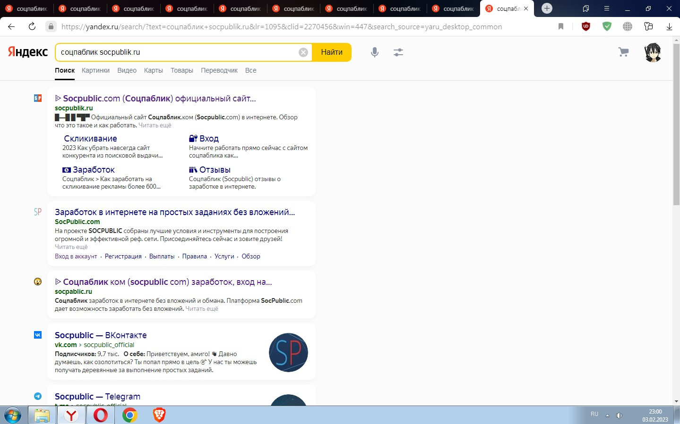Open the tab manager icon in the title bar
680x424 pixels.
coord(586,8)
